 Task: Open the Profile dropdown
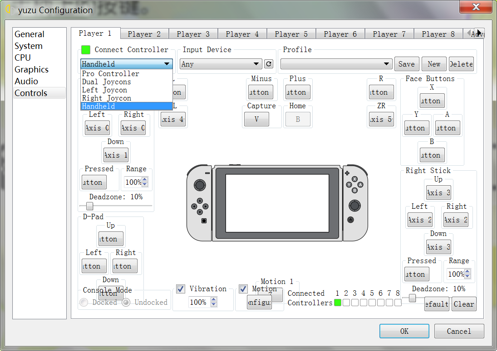[336, 64]
